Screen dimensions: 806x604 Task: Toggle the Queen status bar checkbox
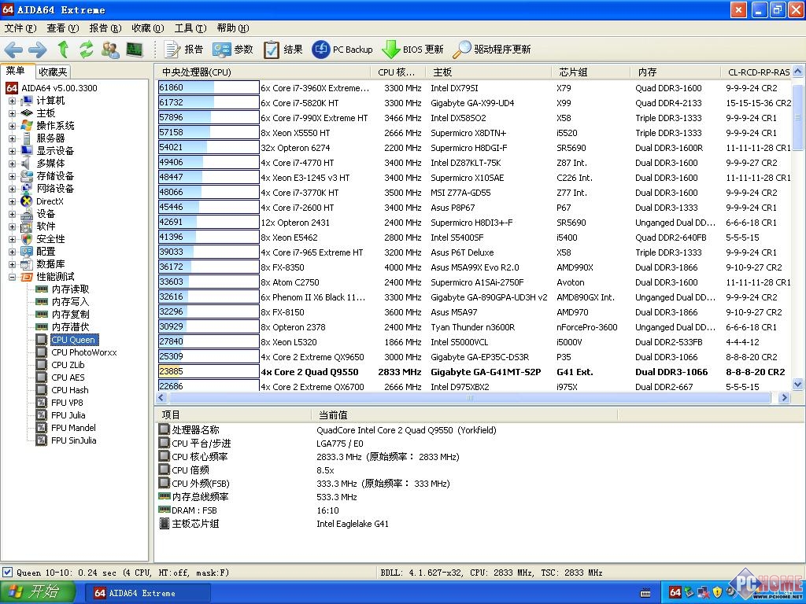point(8,573)
